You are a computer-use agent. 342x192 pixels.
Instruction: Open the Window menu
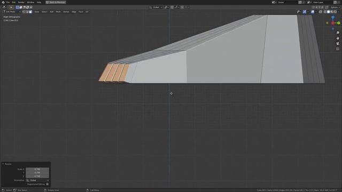pyautogui.click(x=30, y=2)
